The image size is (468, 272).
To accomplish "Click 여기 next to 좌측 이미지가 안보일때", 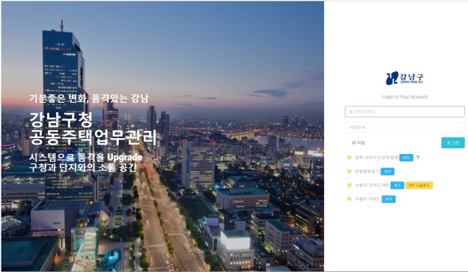I will tap(406, 158).
